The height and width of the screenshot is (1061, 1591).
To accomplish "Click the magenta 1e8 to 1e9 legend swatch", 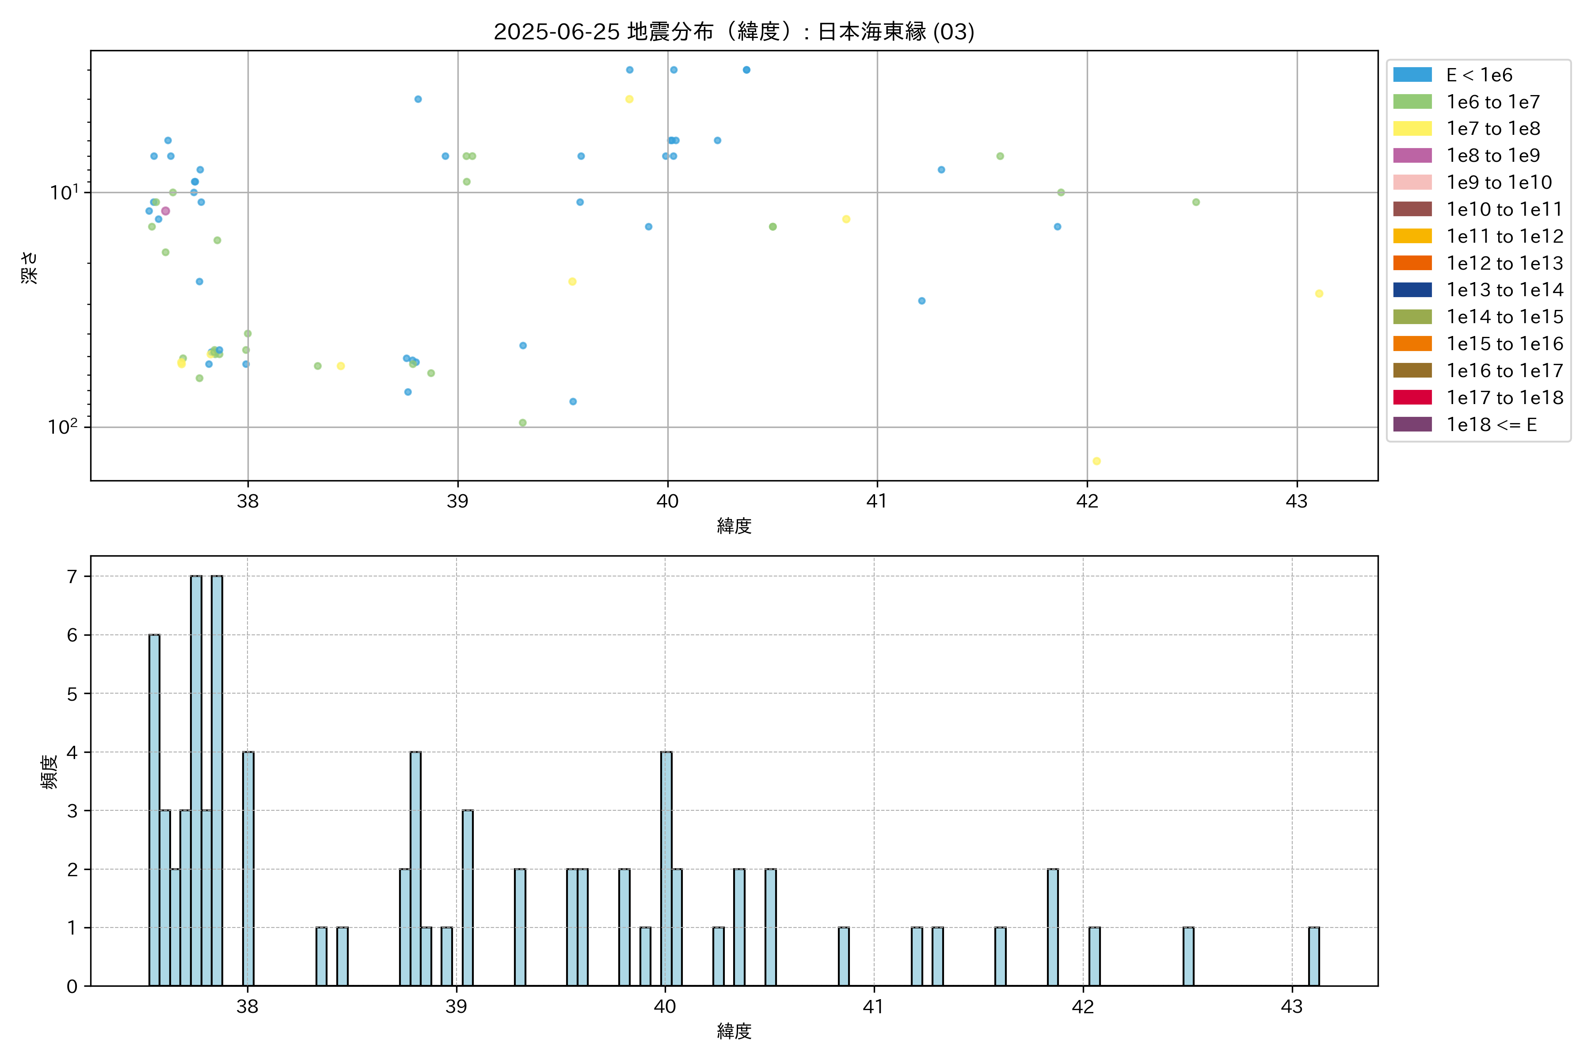I will [x=1412, y=156].
